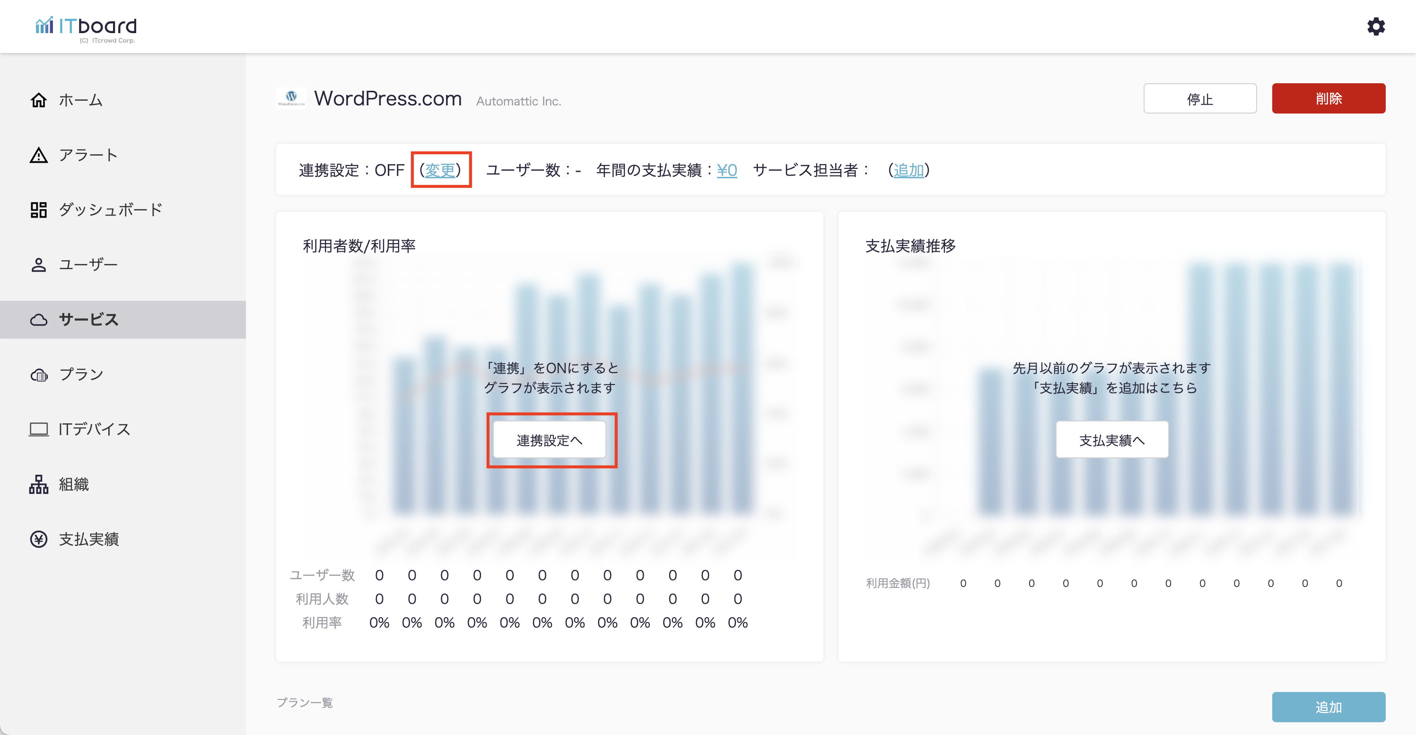Open settings gear in top right
Image resolution: width=1416 pixels, height=735 pixels.
[1375, 26]
